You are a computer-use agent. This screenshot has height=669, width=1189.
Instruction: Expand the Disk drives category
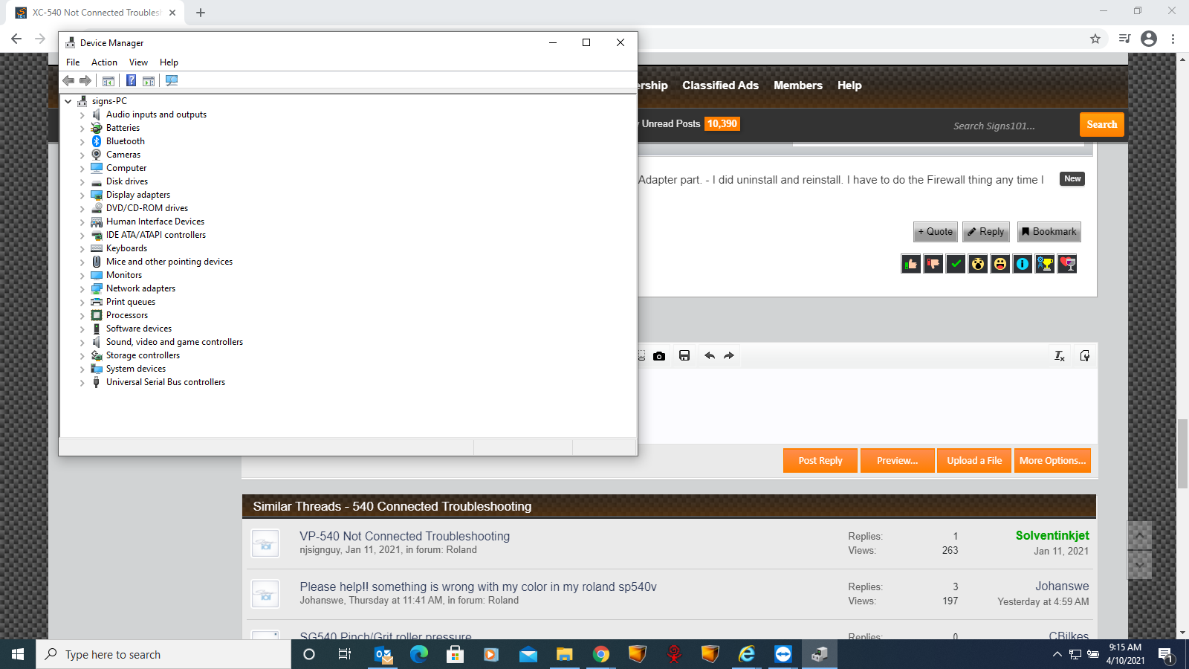click(82, 182)
